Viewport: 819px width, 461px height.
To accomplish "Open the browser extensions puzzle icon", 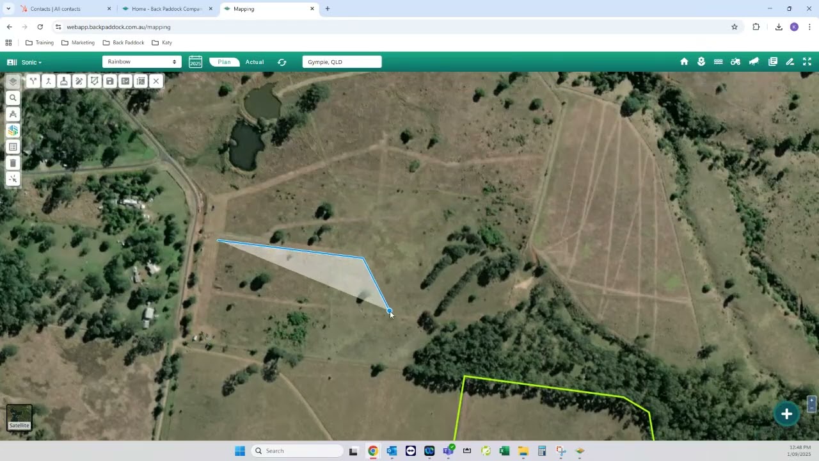I will [x=756, y=27].
